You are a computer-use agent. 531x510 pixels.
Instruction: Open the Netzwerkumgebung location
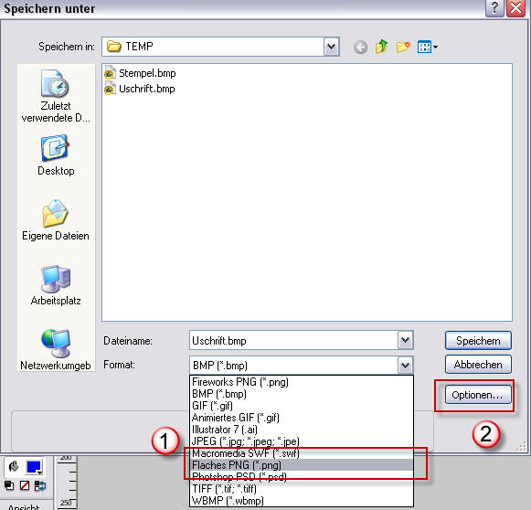(x=56, y=350)
